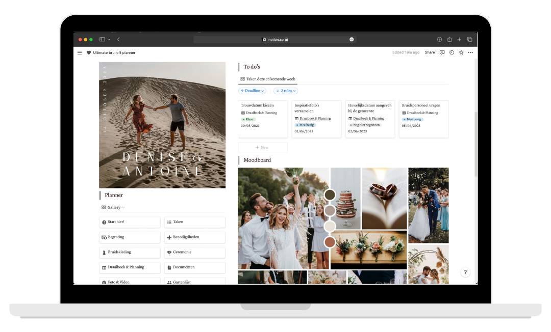Click the dark olive color swatch circle
The width and height of the screenshot is (551, 332).
[330, 195]
